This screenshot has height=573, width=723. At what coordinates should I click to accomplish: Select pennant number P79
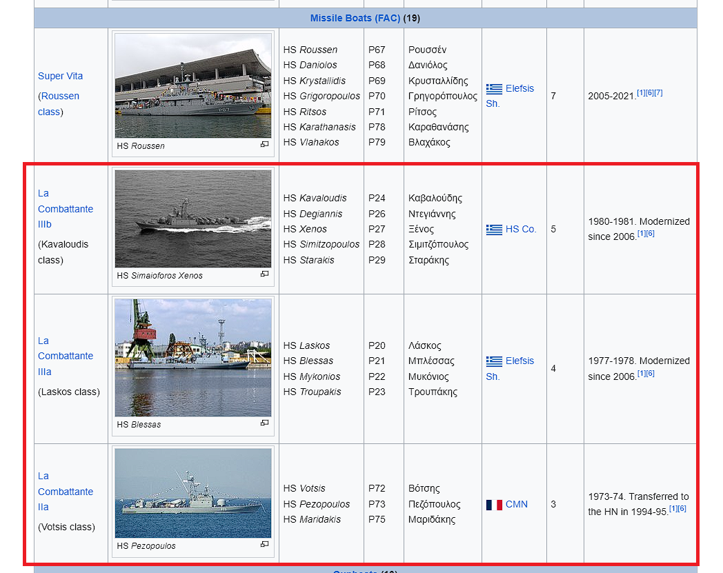point(377,142)
